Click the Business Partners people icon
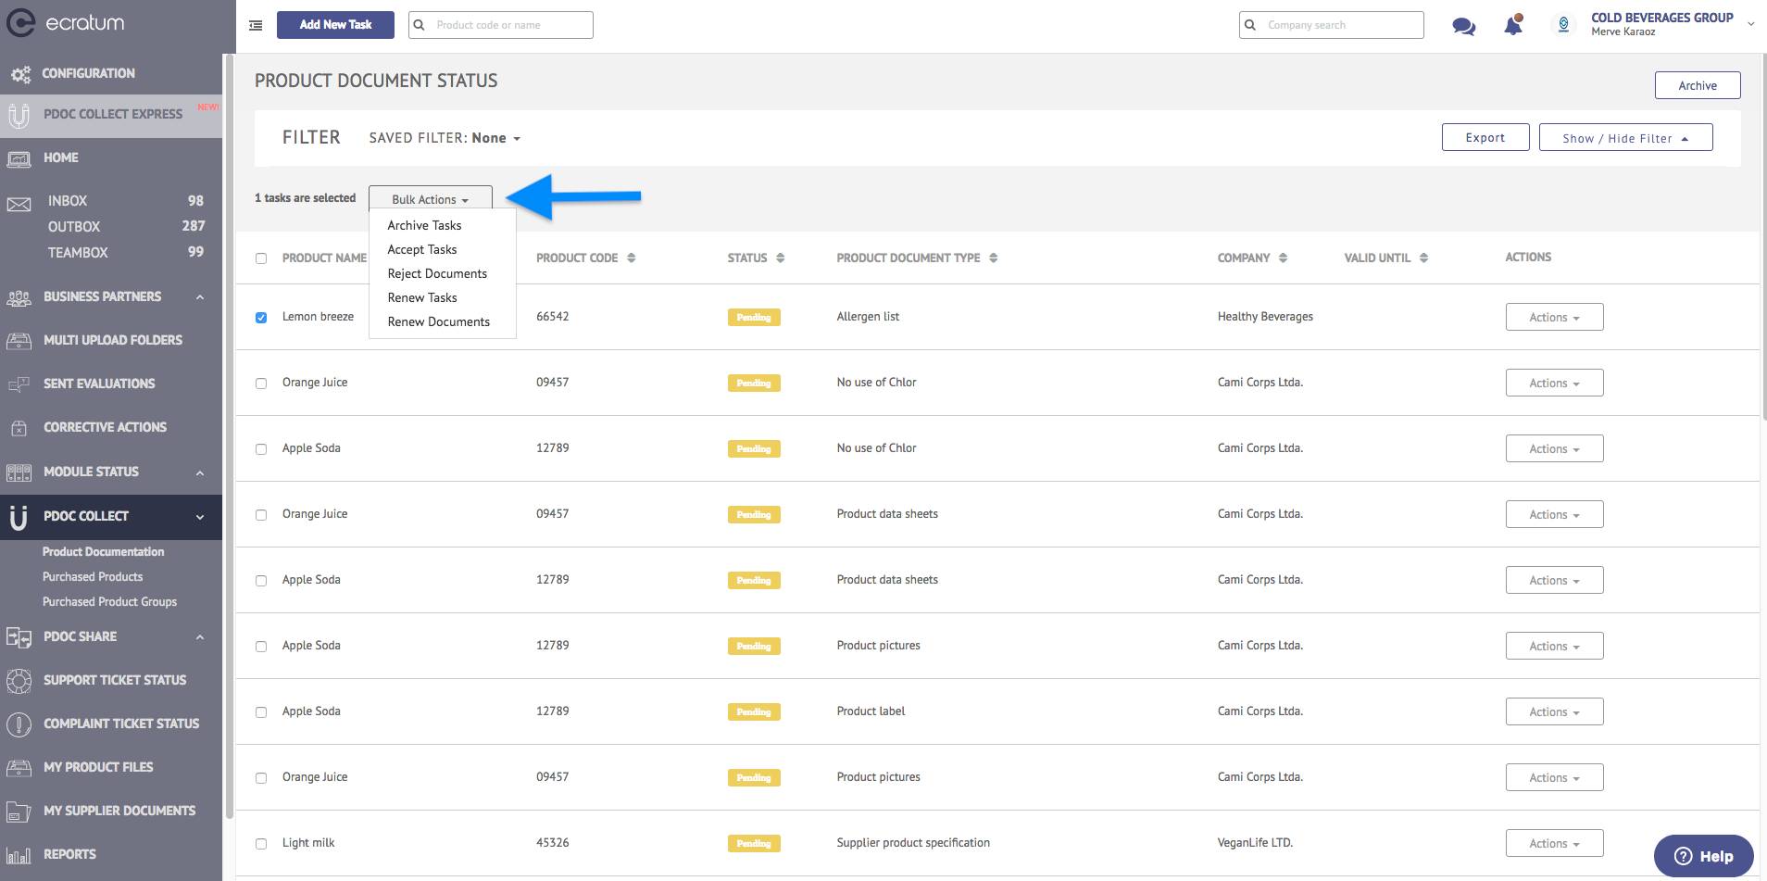Image resolution: width=1767 pixels, height=881 pixels. tap(19, 297)
